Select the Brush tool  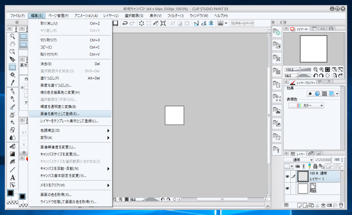coord(13,107)
